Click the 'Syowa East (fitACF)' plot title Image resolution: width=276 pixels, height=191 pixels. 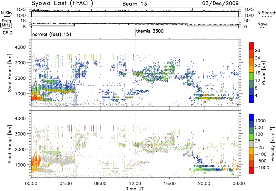(x=62, y=3)
